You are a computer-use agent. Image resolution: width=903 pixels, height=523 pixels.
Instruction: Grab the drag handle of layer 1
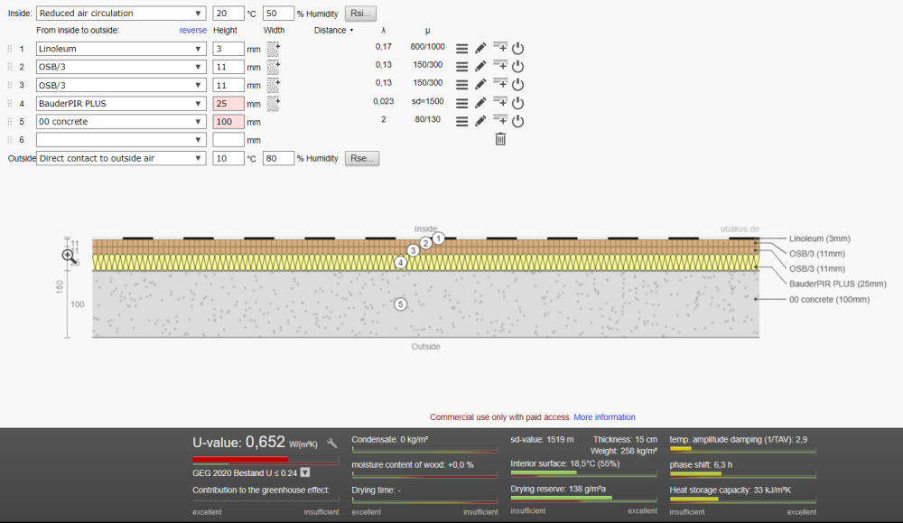coord(10,49)
